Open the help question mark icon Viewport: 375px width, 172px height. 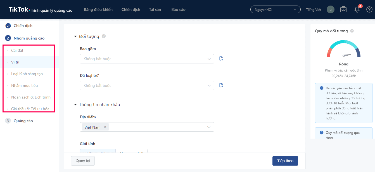[369, 9]
